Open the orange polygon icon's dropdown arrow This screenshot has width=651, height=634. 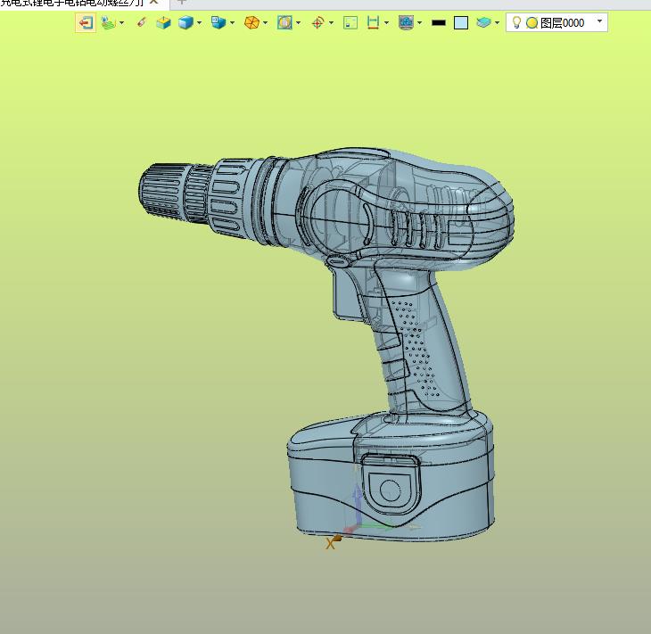pos(265,22)
